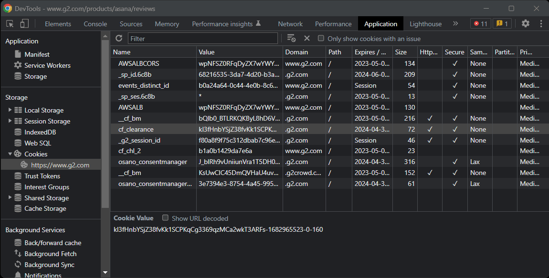
Task: Sort by the Expires column header
Action: click(x=372, y=52)
